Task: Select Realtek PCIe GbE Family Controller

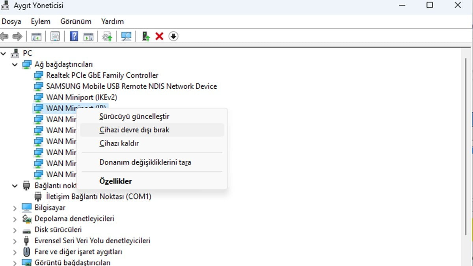Action: 102,75
